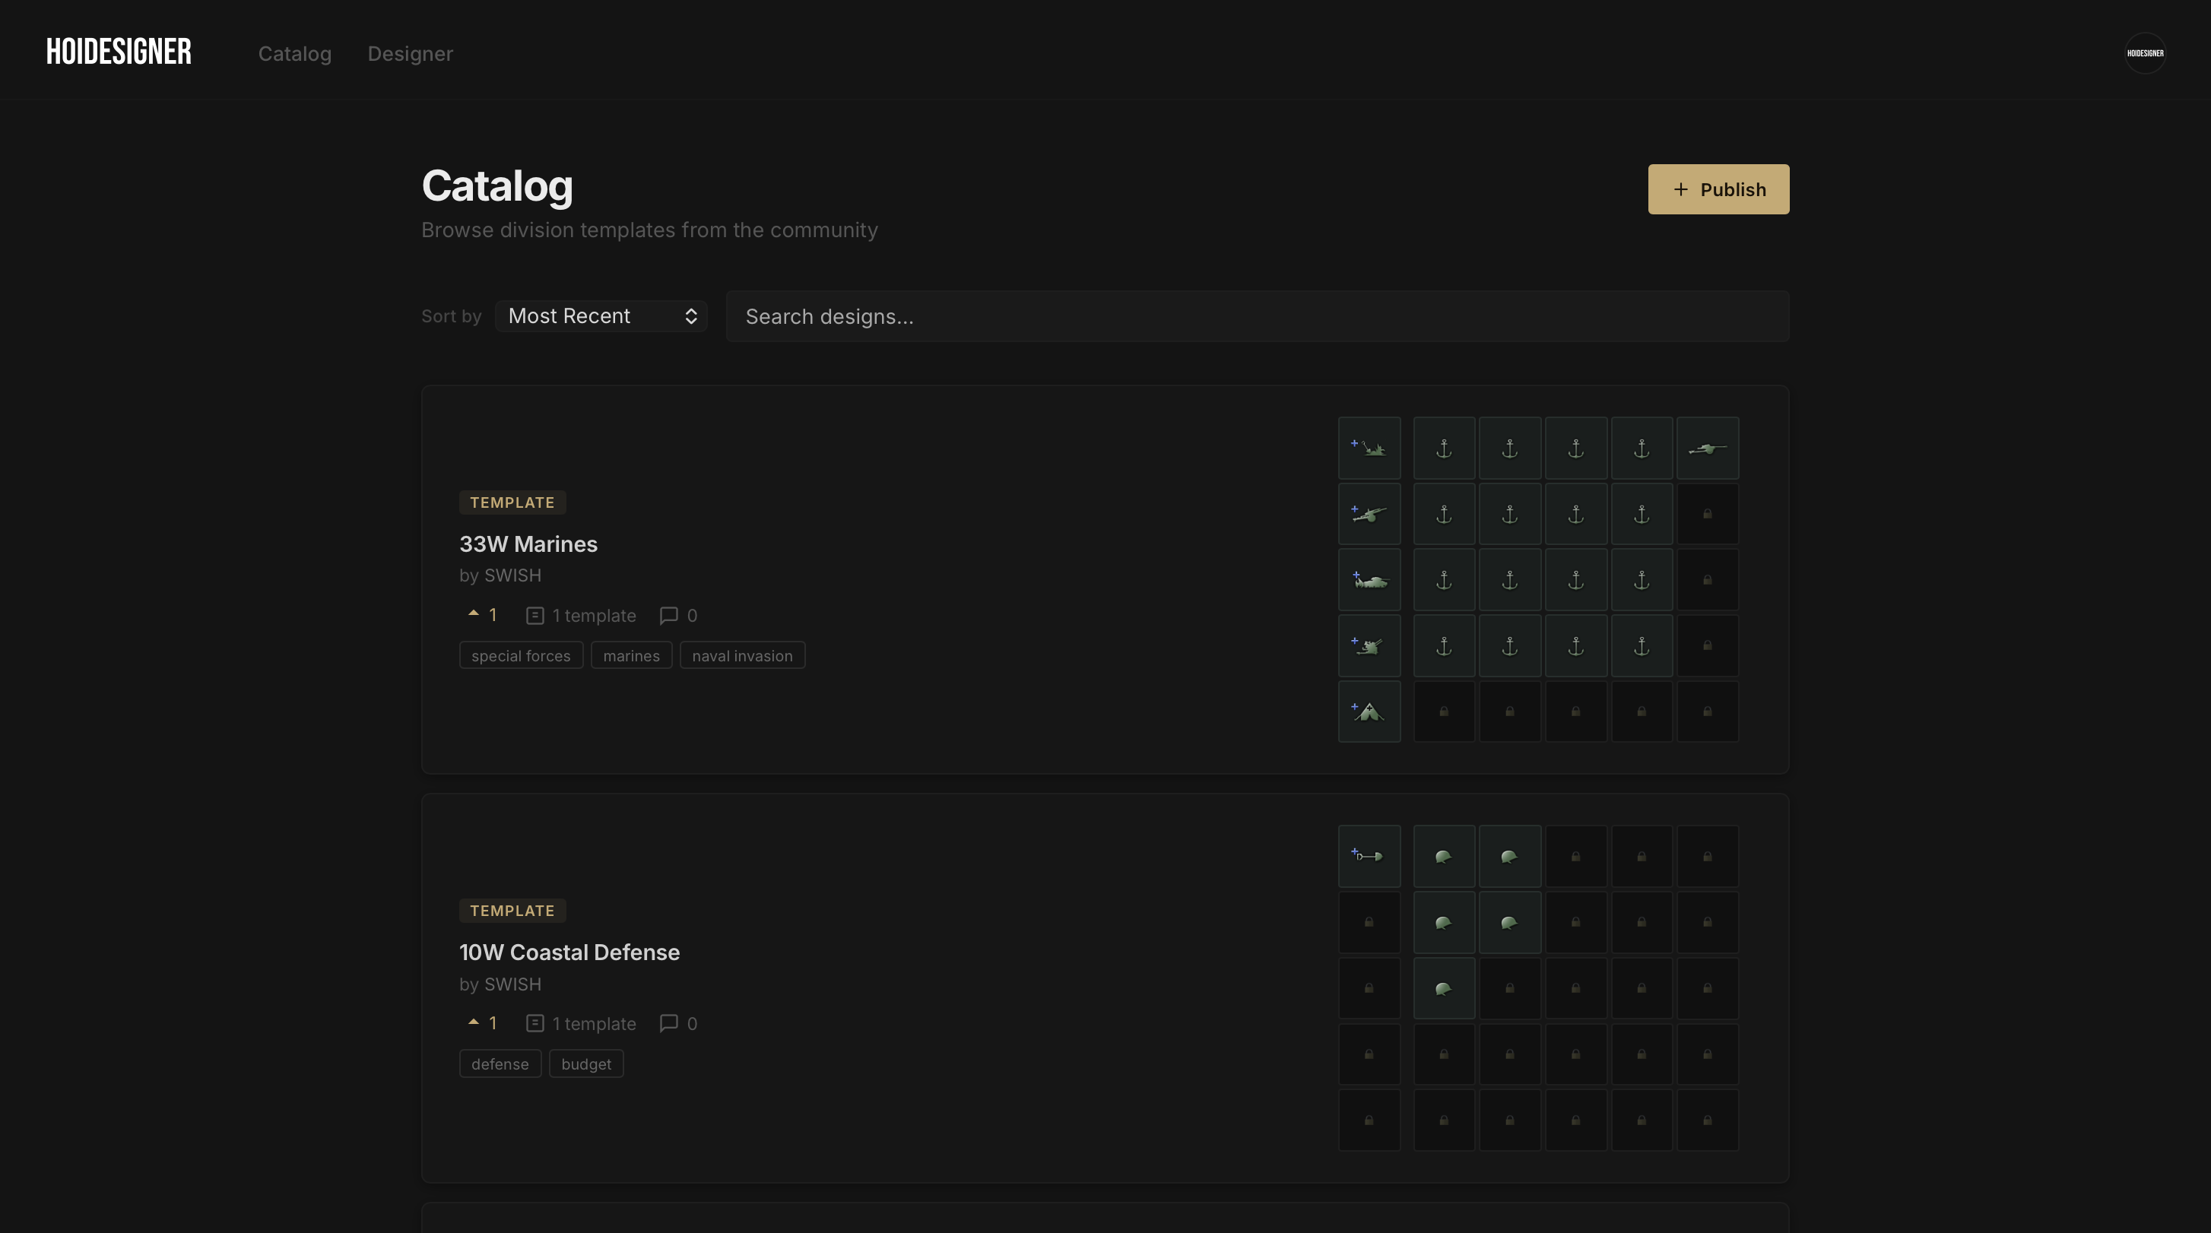Click a marine anchor battalion icon in 33W Marines
The width and height of the screenshot is (2211, 1233).
[x=1444, y=447]
